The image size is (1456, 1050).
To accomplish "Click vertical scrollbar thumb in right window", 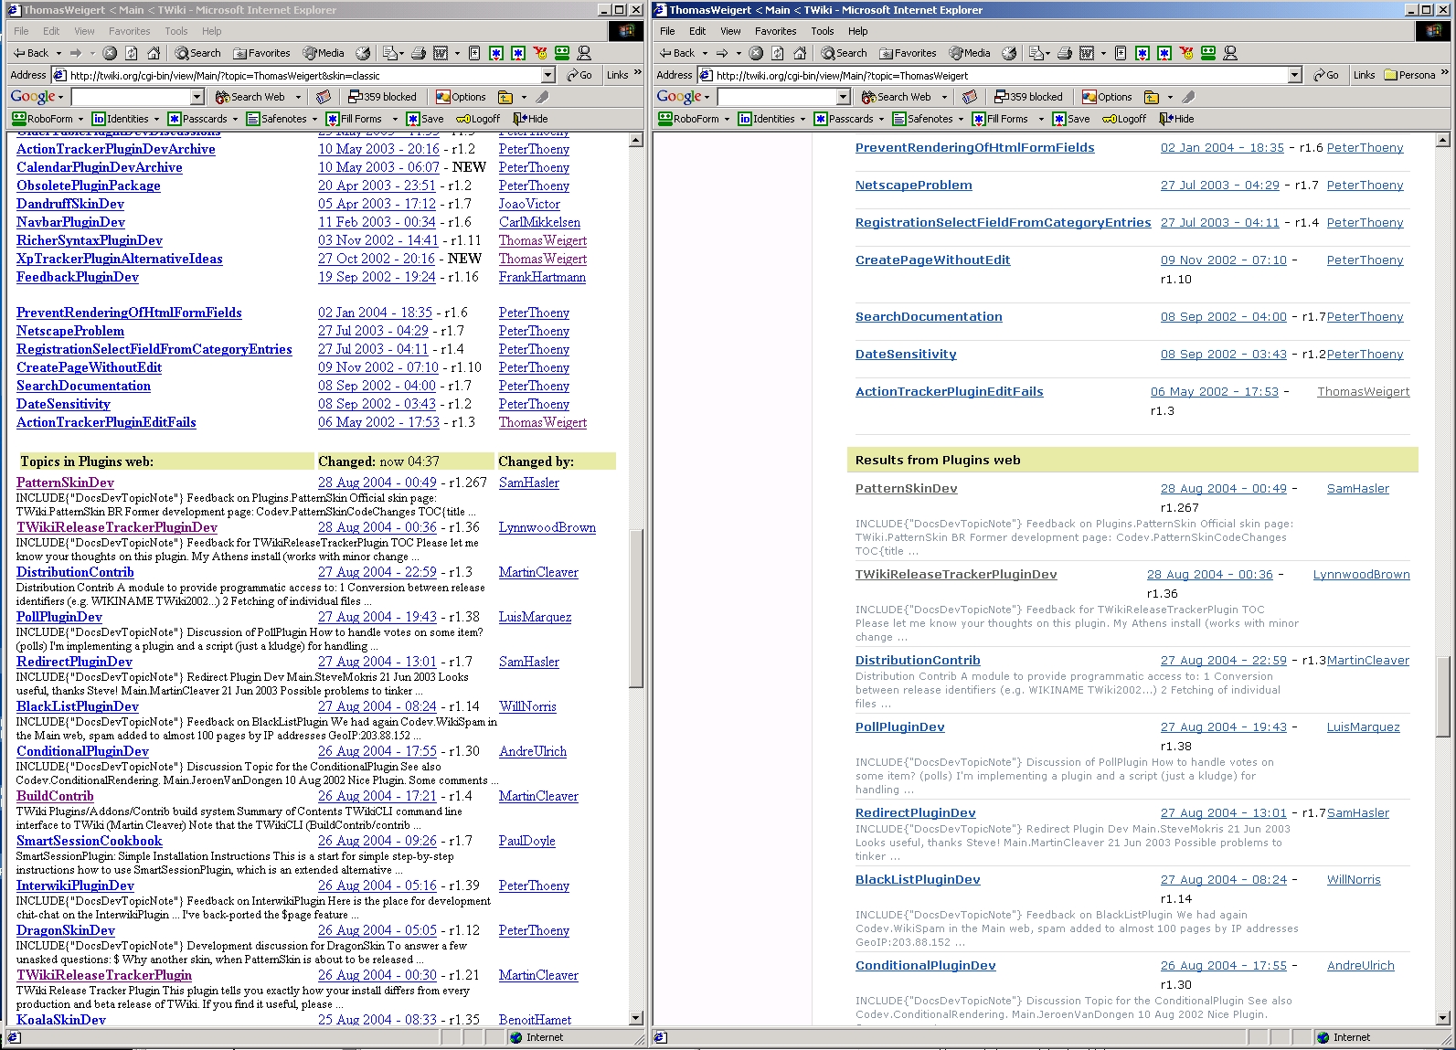I will (x=1442, y=695).
